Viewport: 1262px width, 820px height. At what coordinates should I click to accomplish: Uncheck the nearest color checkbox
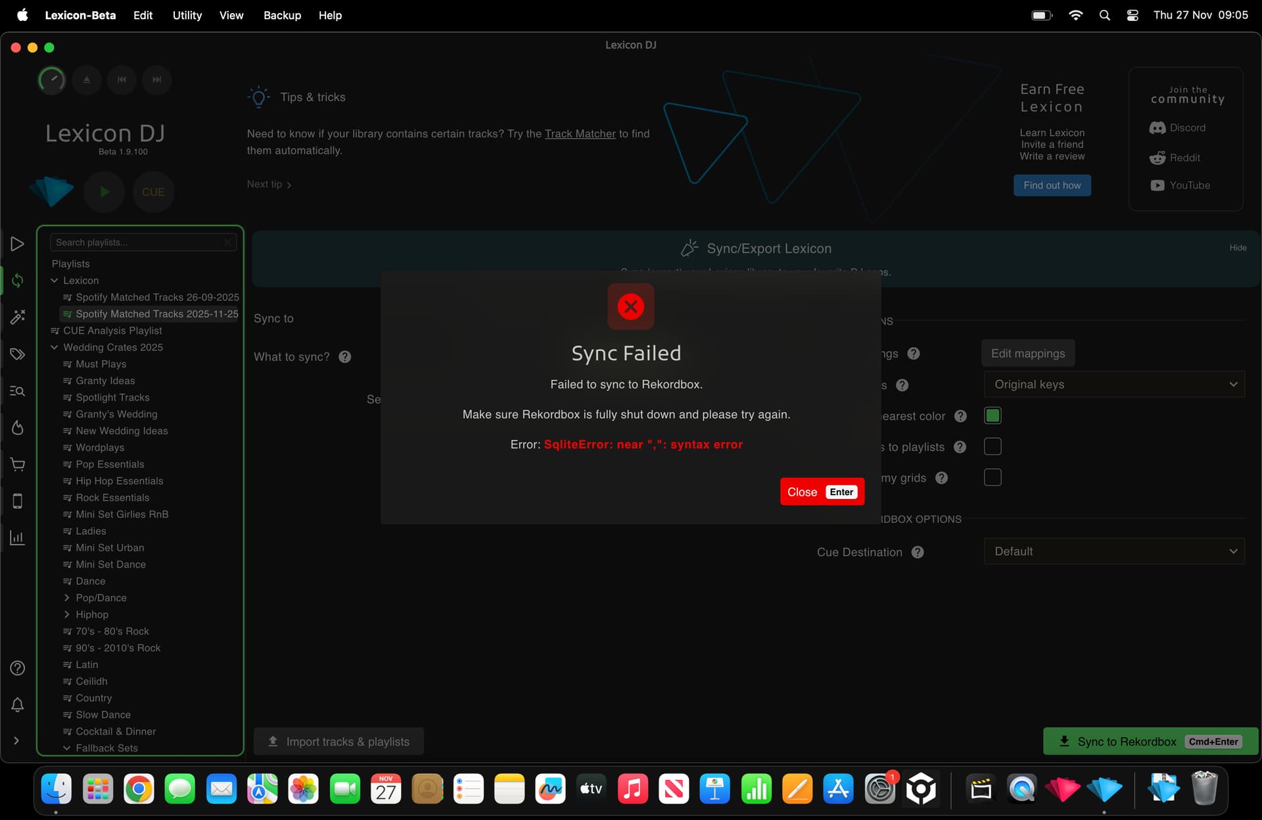tap(993, 416)
